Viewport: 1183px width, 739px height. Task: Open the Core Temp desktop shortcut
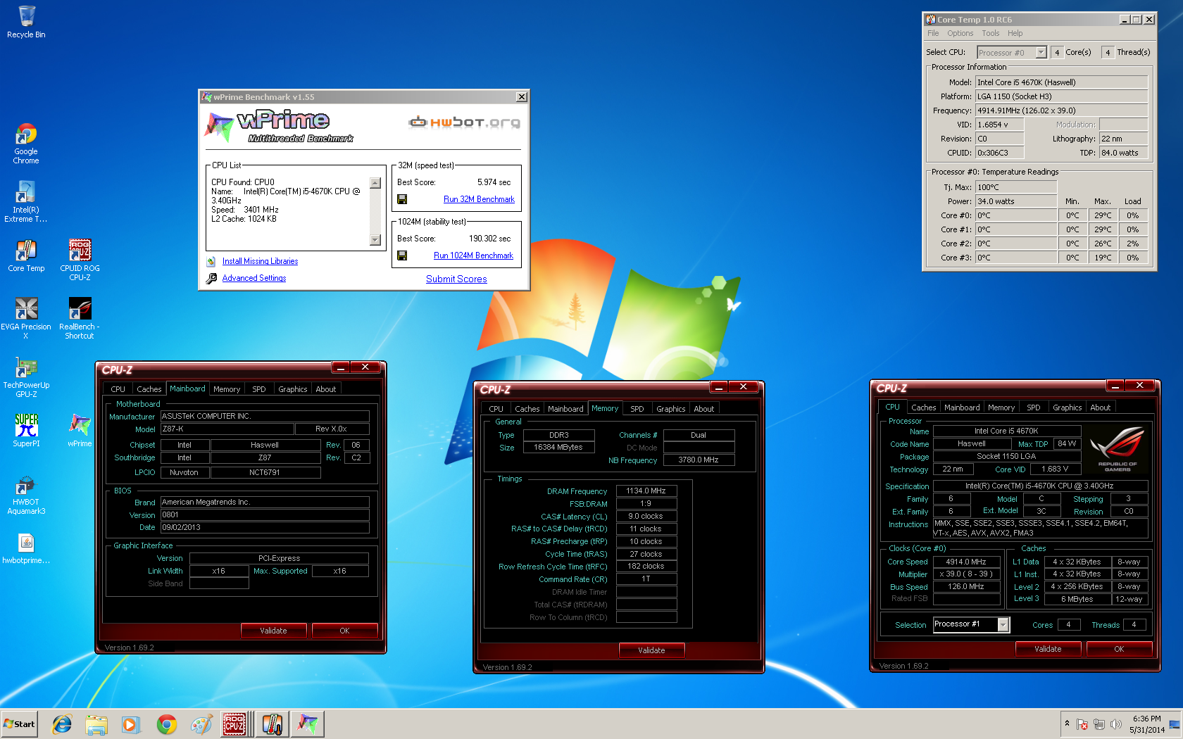pyautogui.click(x=26, y=255)
